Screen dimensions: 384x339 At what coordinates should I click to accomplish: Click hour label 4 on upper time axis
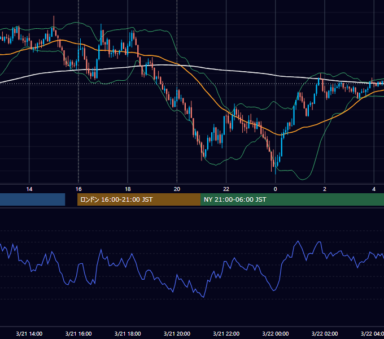point(374,189)
